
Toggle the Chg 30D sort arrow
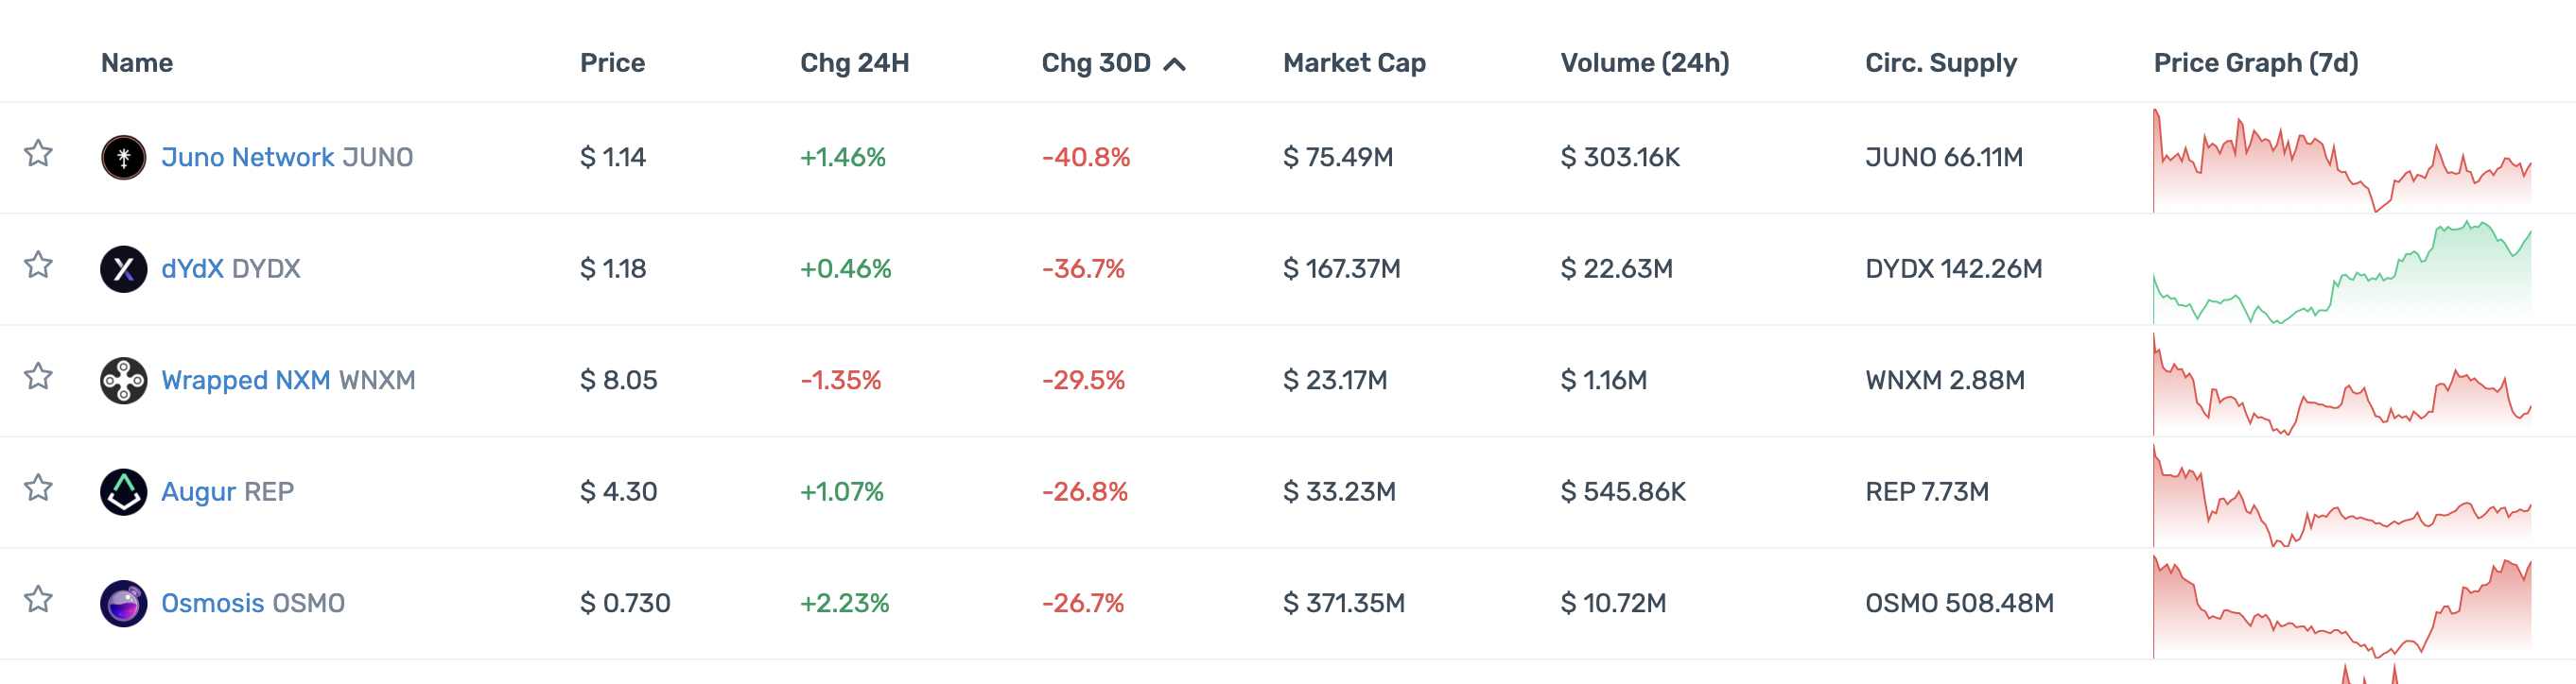[x=1175, y=64]
